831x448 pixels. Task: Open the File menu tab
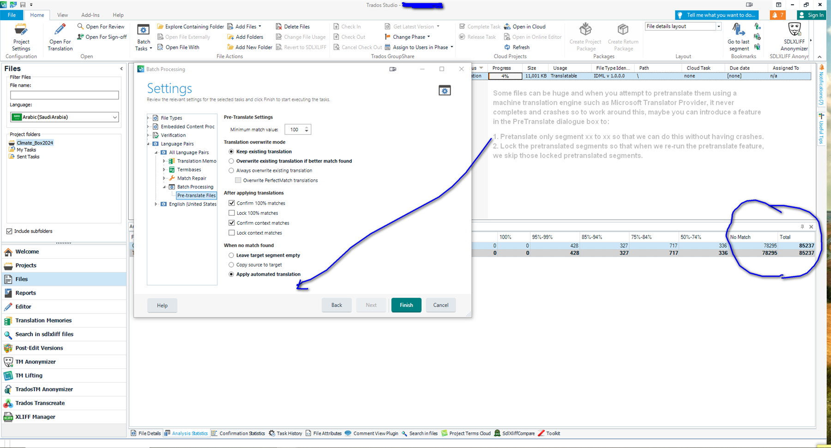pos(12,15)
